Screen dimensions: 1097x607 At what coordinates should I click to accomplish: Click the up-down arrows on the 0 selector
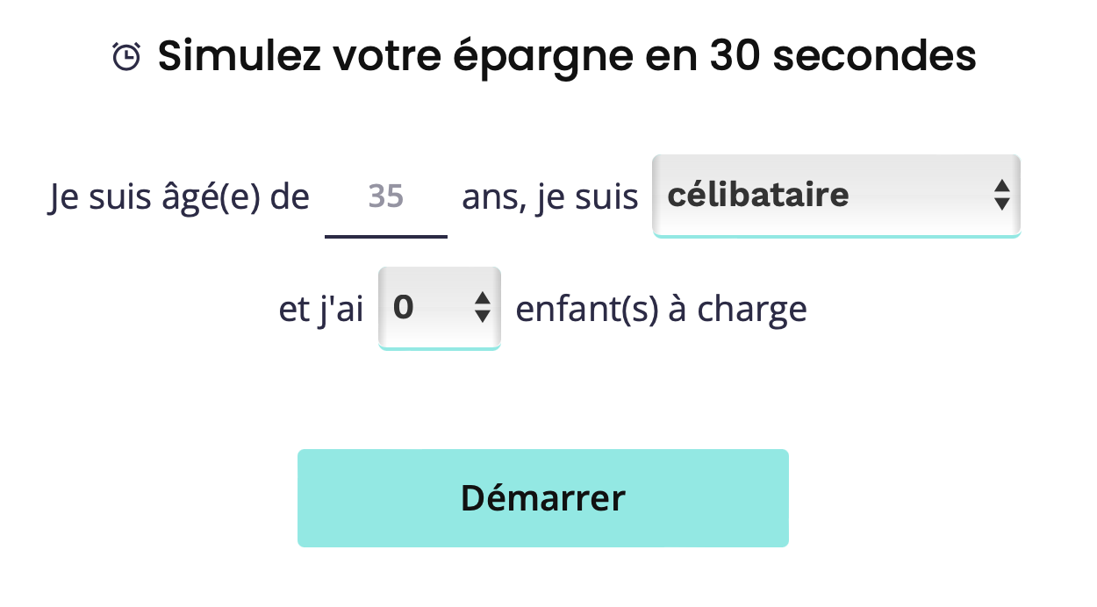(482, 306)
